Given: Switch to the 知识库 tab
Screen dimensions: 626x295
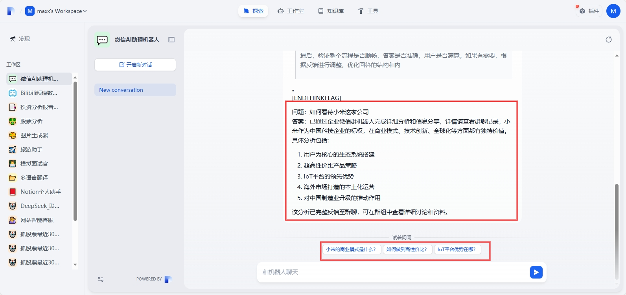Looking at the screenshot, I should (x=331, y=11).
